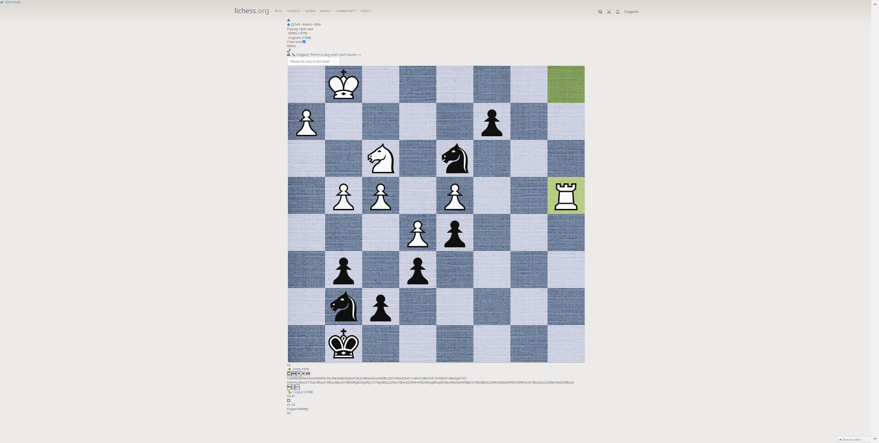Open the Notes section
The height and width of the screenshot is (443, 879).
pyautogui.click(x=291, y=46)
